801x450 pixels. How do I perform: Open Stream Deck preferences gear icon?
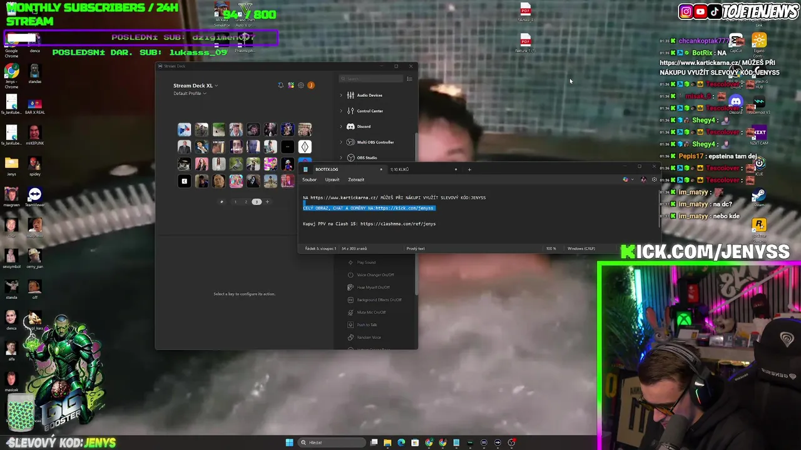301,85
